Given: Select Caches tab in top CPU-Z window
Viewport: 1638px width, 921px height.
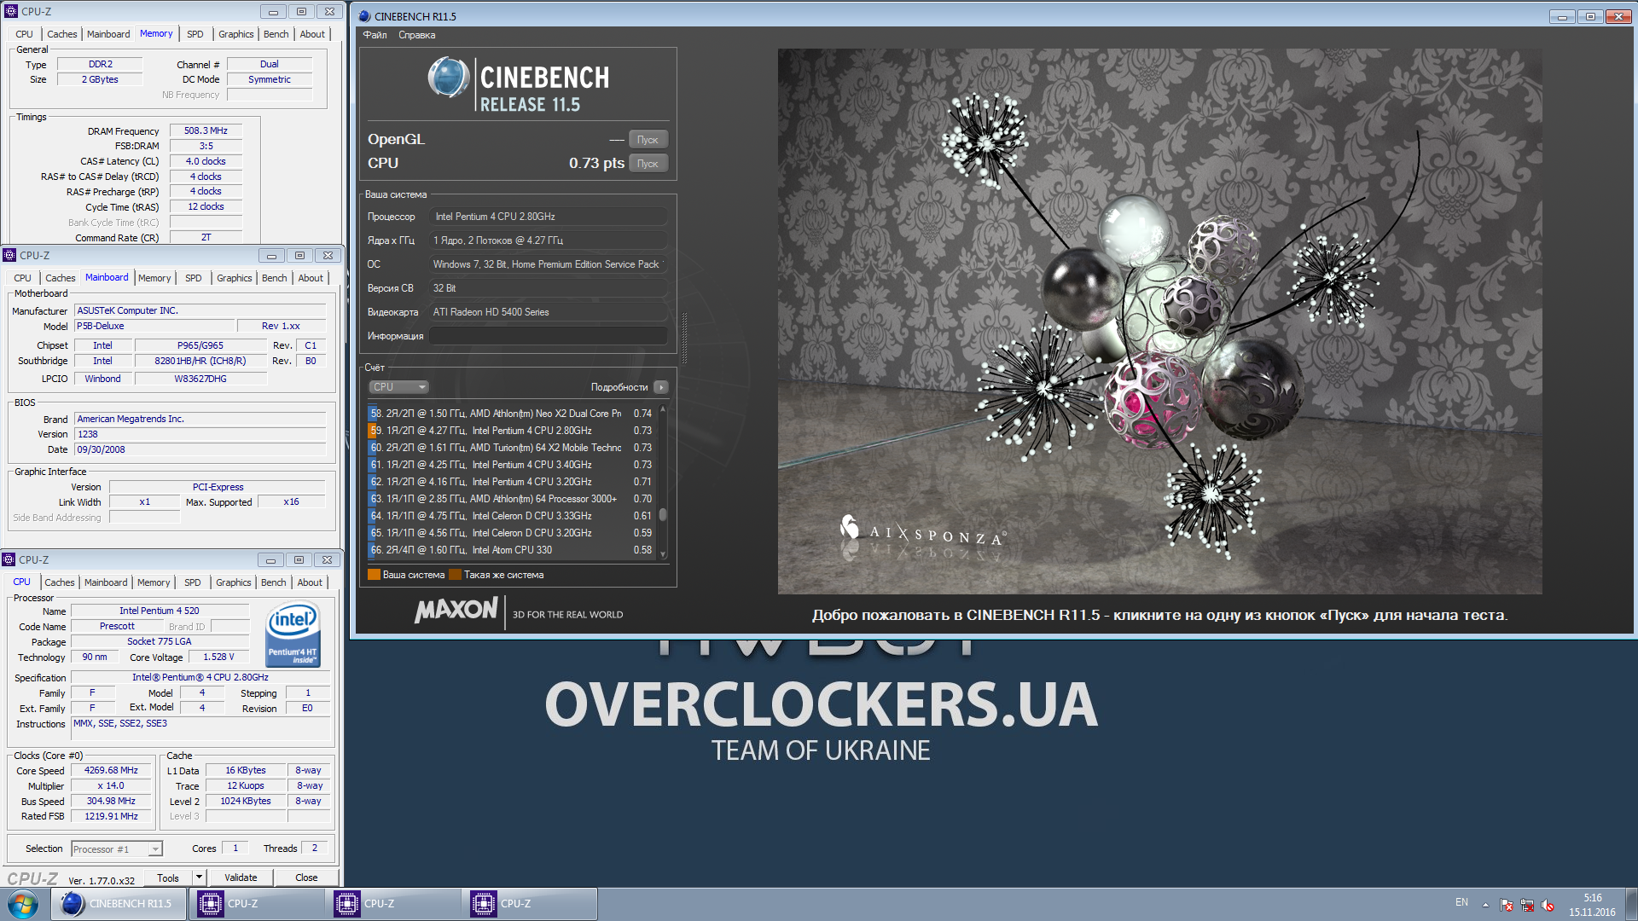Looking at the screenshot, I should tap(61, 34).
